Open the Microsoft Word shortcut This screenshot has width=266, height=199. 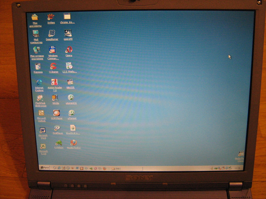[42, 130]
